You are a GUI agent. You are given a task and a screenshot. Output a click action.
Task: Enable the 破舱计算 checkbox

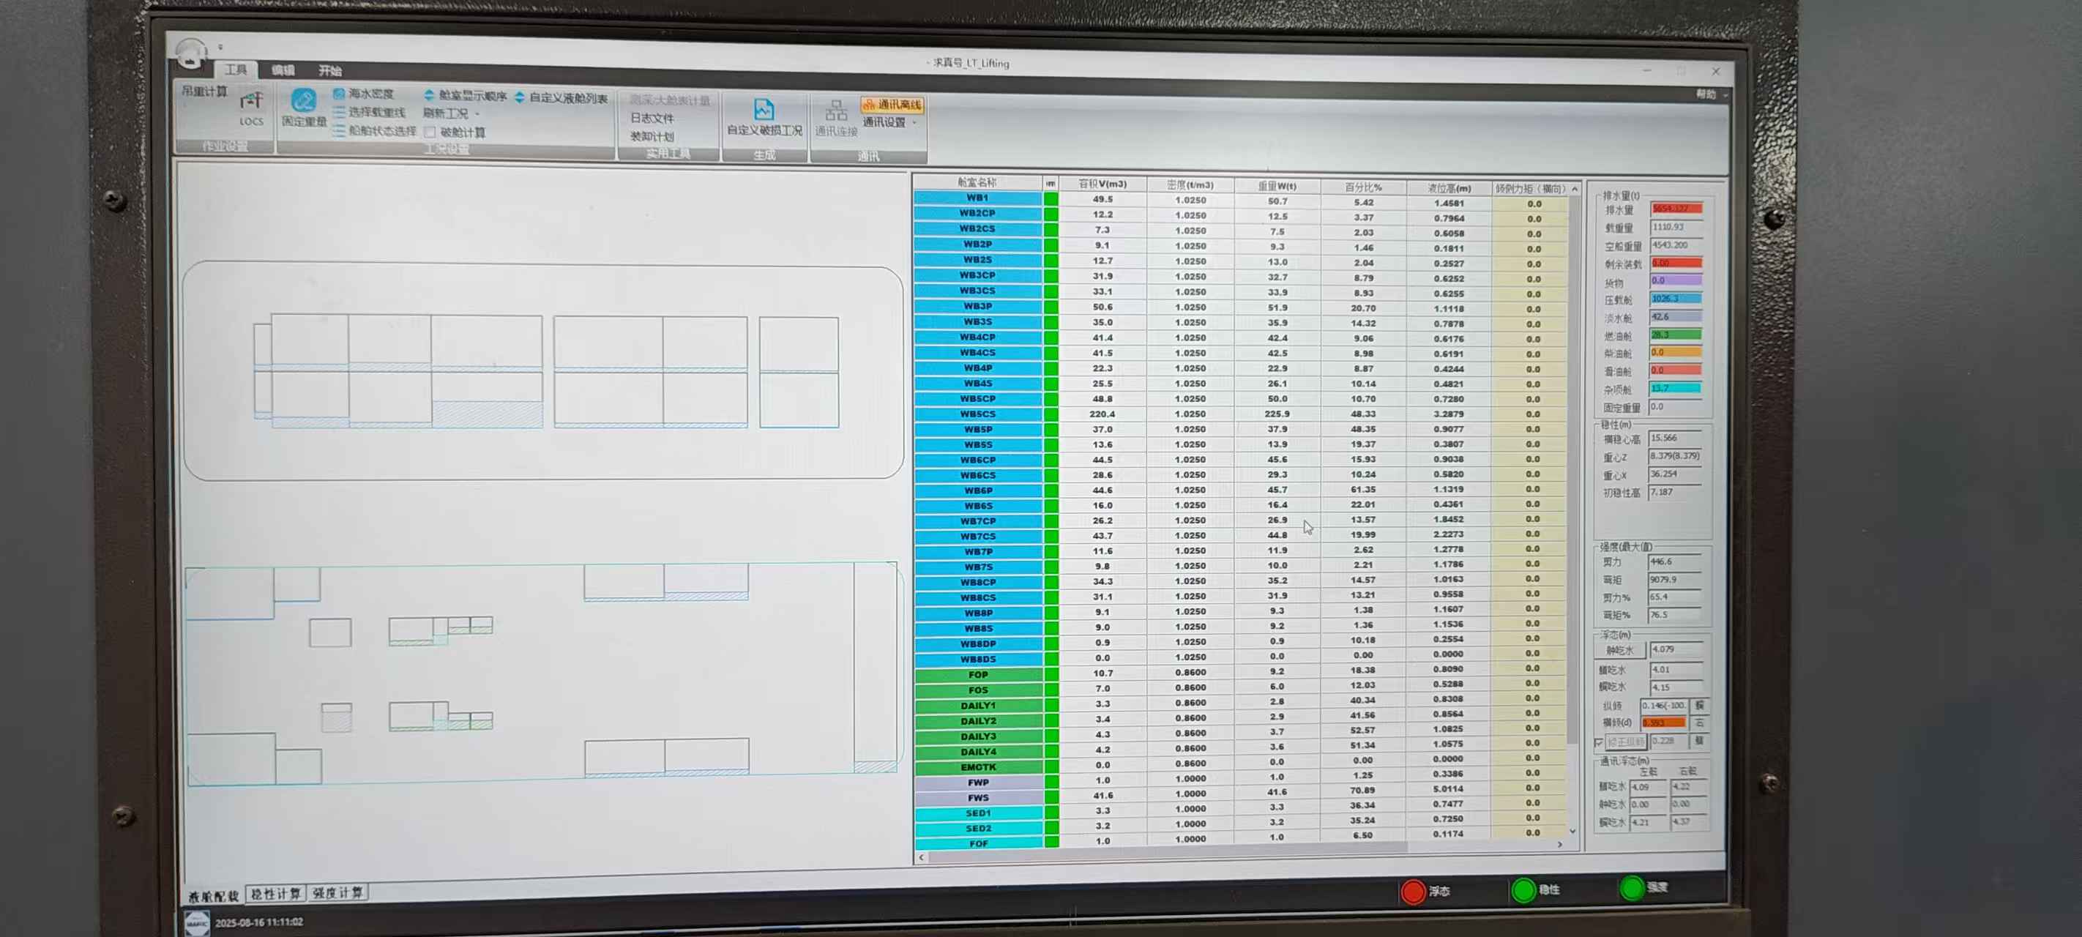click(x=430, y=132)
